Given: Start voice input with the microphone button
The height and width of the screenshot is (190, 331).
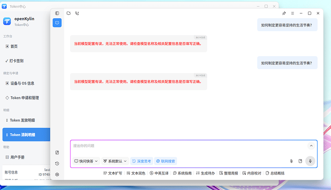Looking at the screenshot, I should click(310, 161).
